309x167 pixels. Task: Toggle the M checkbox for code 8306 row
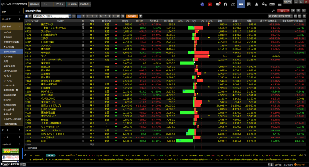(x=83, y=28)
